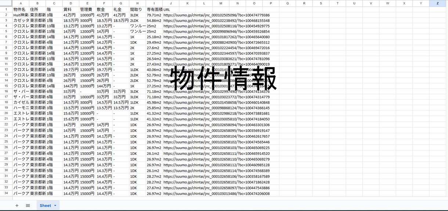Add a new sheet with plus icon

point(17,205)
